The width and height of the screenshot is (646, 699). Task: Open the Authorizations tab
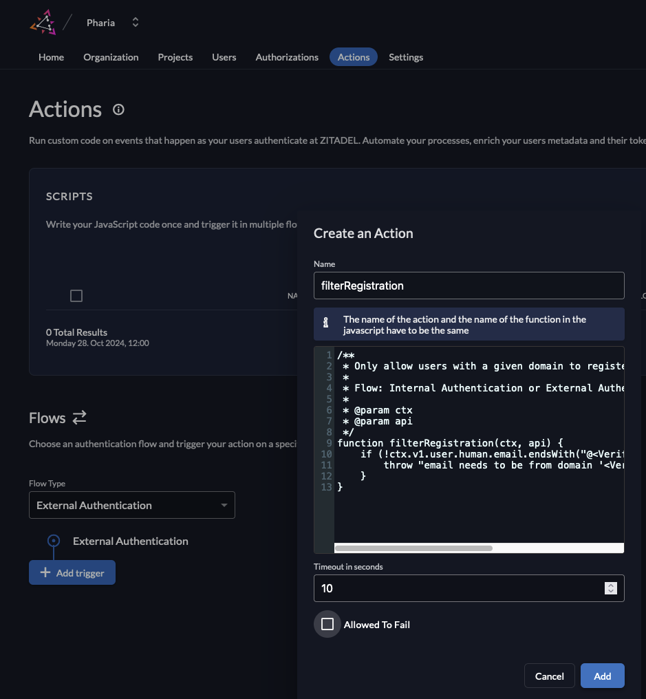[286, 57]
